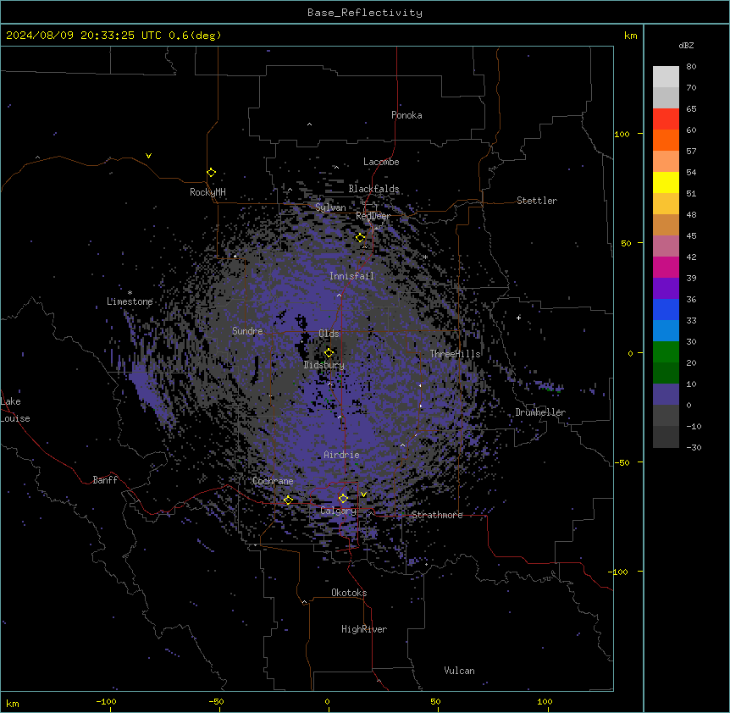Click the yellow diamond marker above RockyMH

point(212,173)
